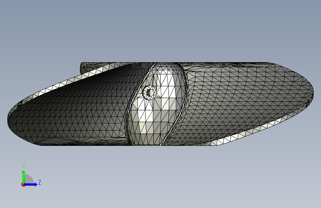Click the 'Y' label of the axis triad

click(x=24, y=167)
